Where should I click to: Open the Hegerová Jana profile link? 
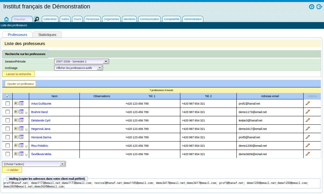41,129
